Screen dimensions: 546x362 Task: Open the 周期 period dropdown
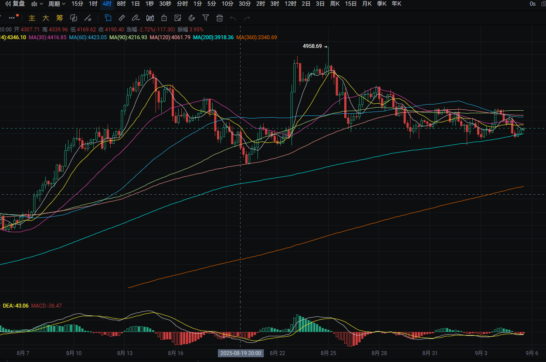(x=57, y=3)
